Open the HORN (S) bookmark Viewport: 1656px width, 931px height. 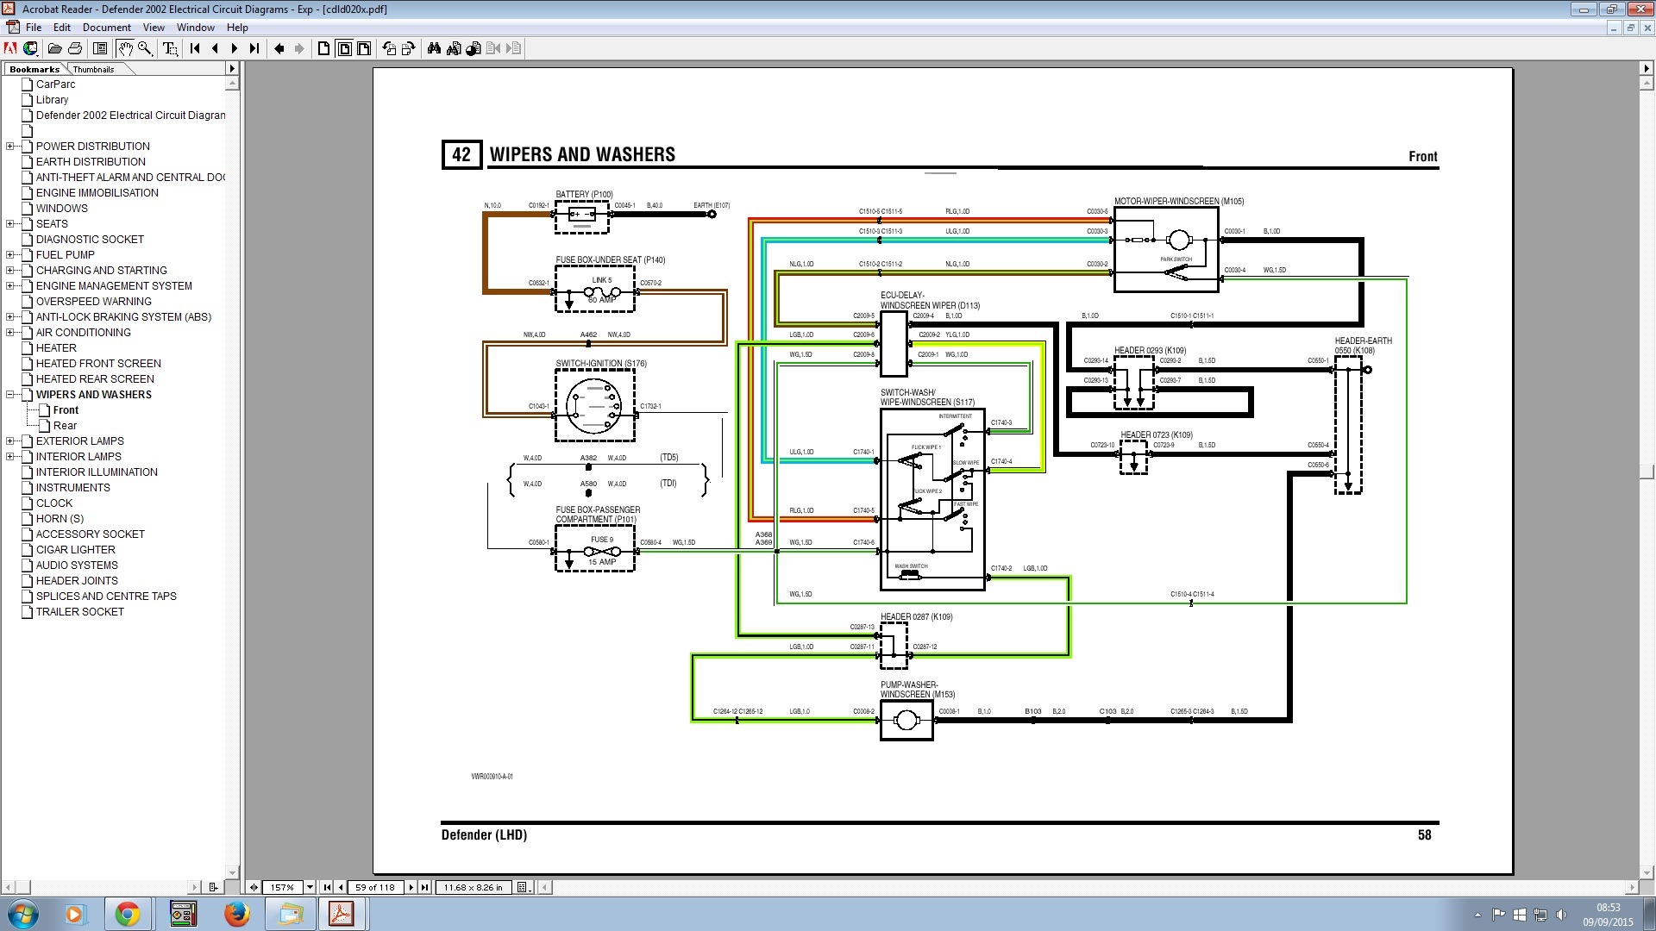pos(60,519)
